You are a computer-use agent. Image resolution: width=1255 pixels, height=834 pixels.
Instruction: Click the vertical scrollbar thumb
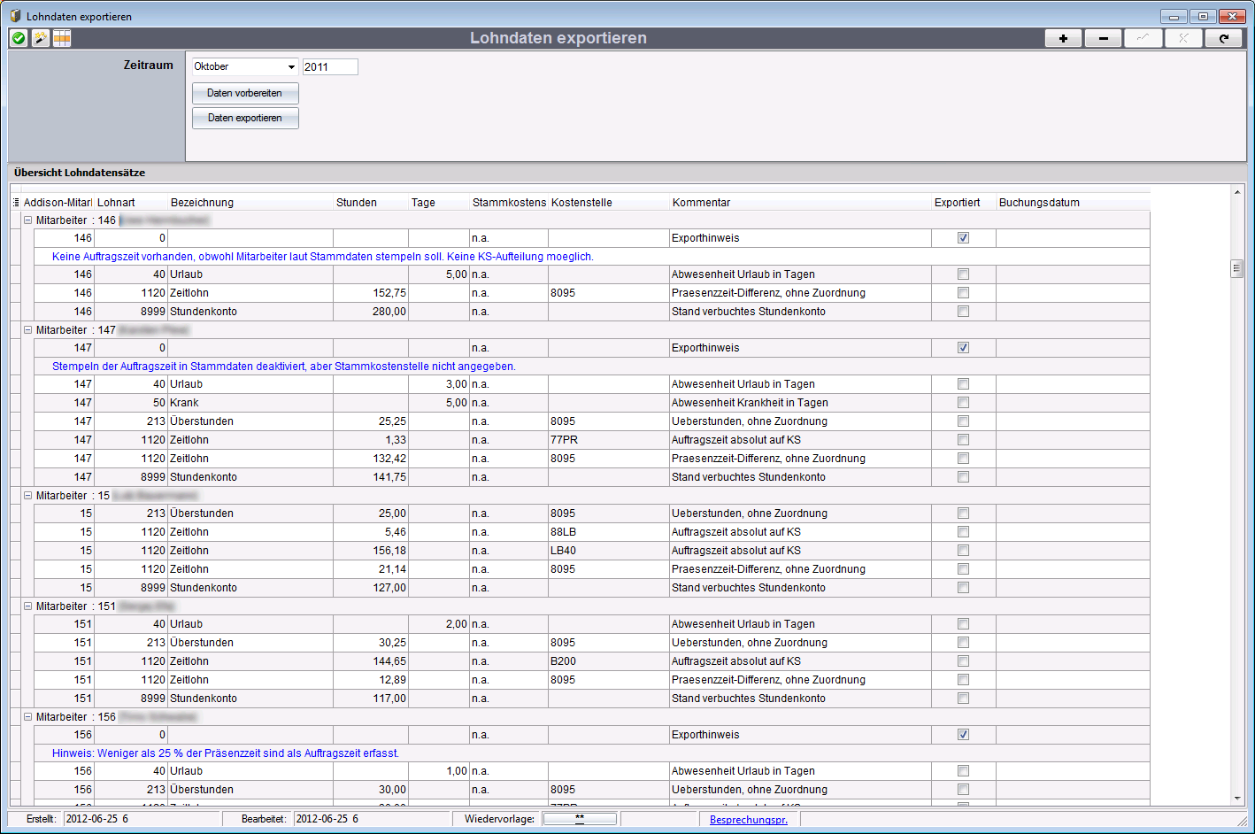(1236, 268)
